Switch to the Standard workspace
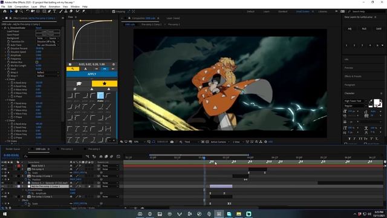Screen dimensions: 387x218 (x=282, y=12)
